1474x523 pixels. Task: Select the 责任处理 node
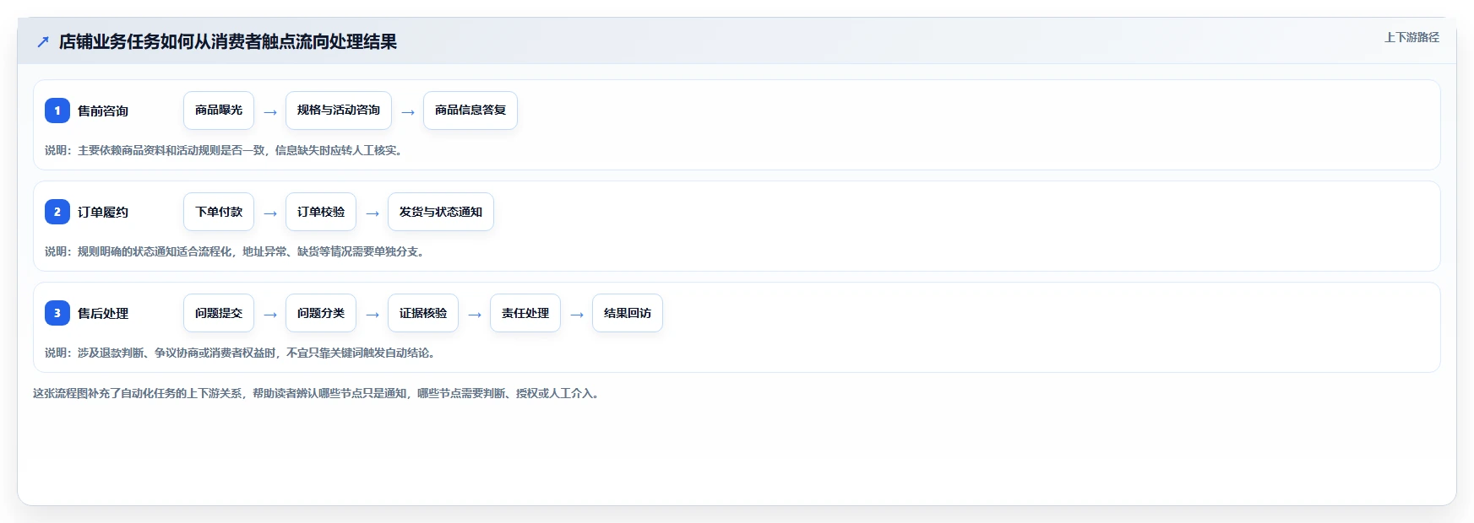(x=525, y=313)
